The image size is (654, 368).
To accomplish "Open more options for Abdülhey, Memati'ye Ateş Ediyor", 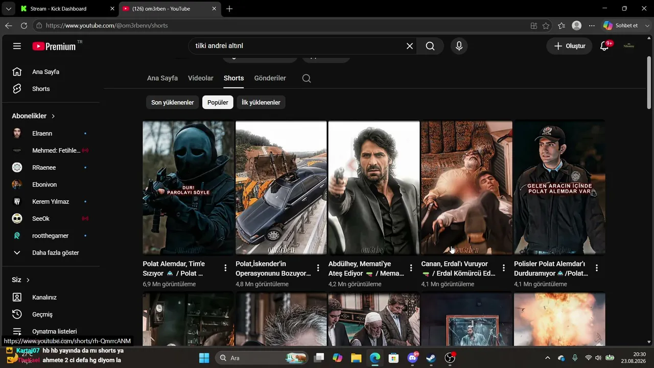I will pos(411,268).
